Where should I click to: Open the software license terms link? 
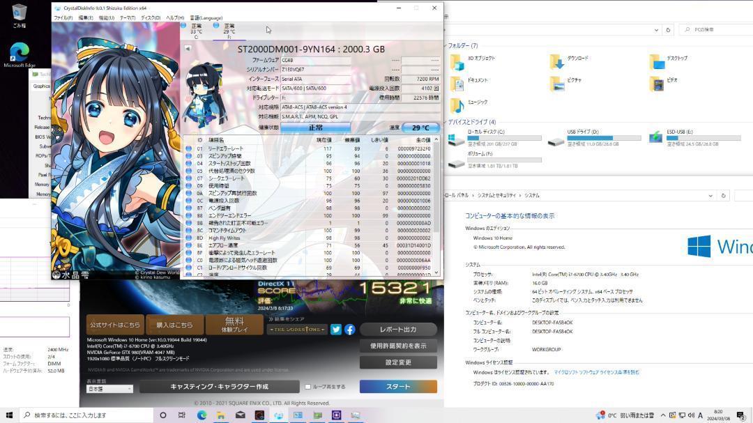coord(596,372)
